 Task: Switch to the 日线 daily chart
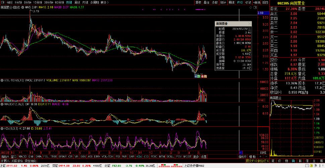(x=69, y=2)
